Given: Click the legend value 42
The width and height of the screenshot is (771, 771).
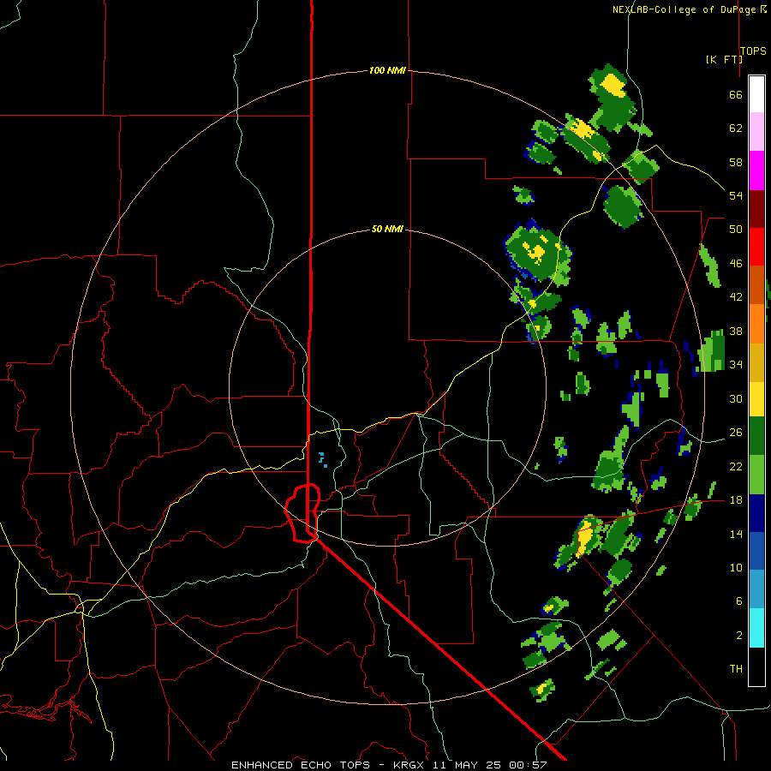Looking at the screenshot, I should 736,297.
